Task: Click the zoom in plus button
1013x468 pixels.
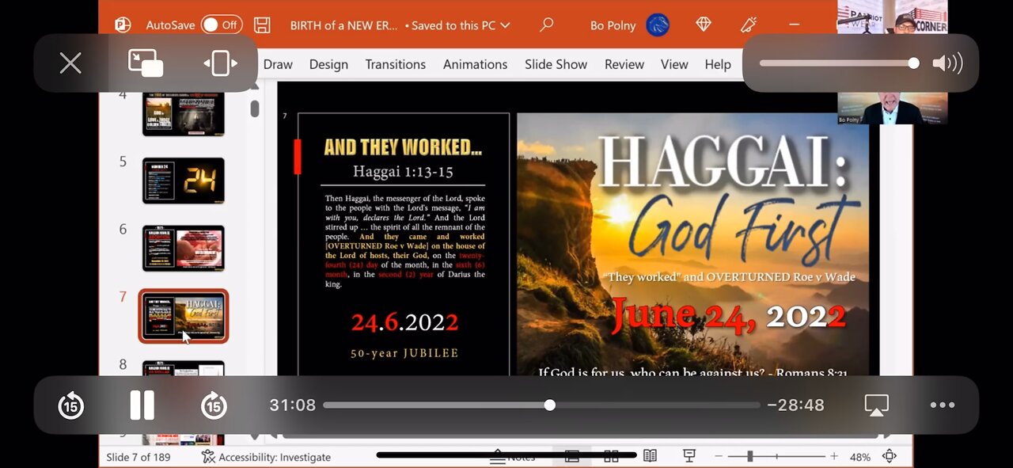Action: (833, 456)
